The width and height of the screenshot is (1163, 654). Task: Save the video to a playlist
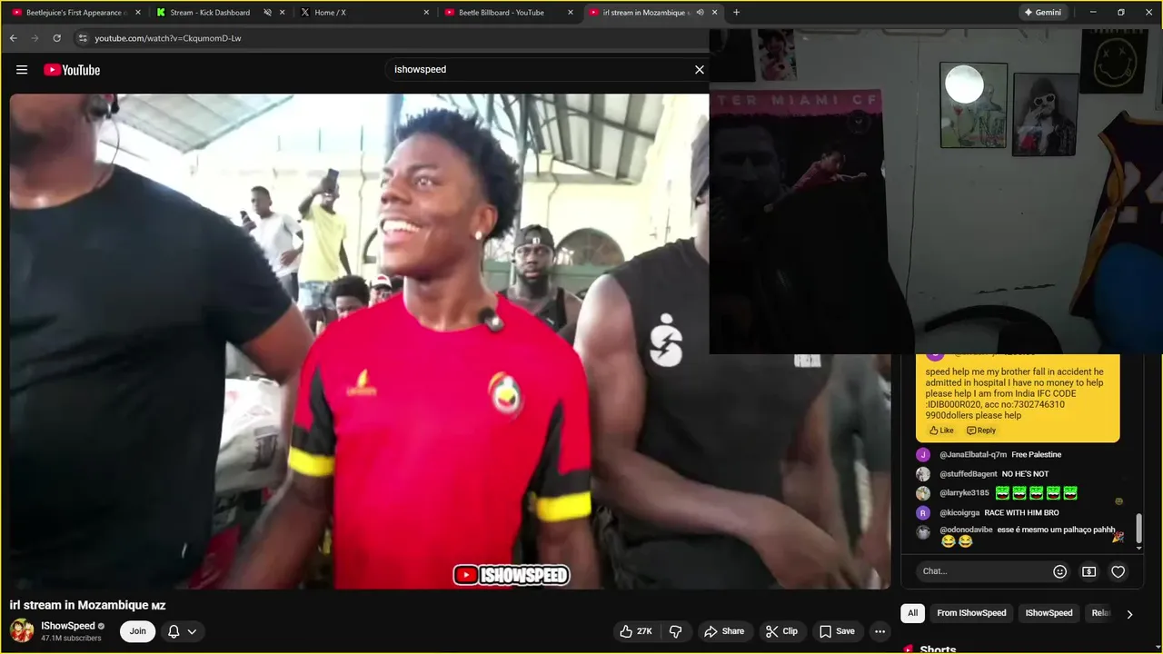point(837,631)
